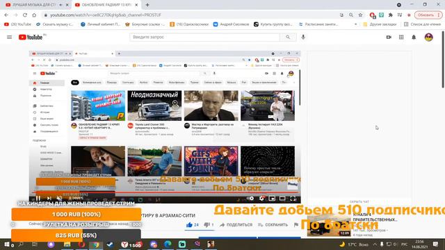Open the 'Личный кабинет' bookmark
The image size is (445, 250).
(x=100, y=24)
